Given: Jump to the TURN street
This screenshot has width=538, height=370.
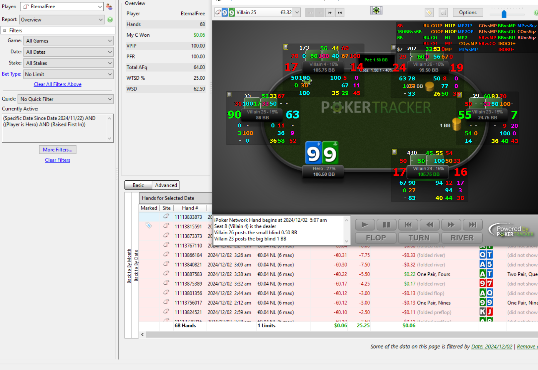Looking at the screenshot, I should pos(419,238).
